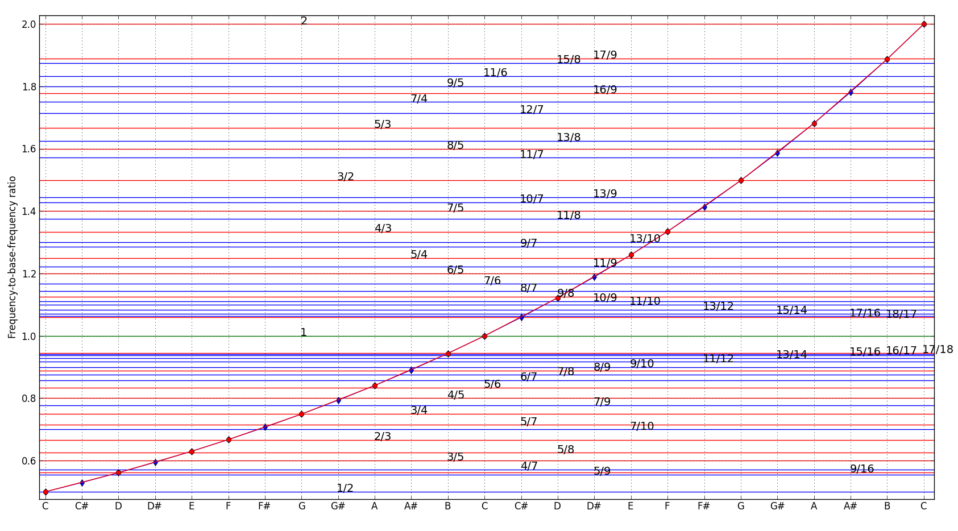
Task: Select the 13/10 ratio label
Action: click(645, 239)
